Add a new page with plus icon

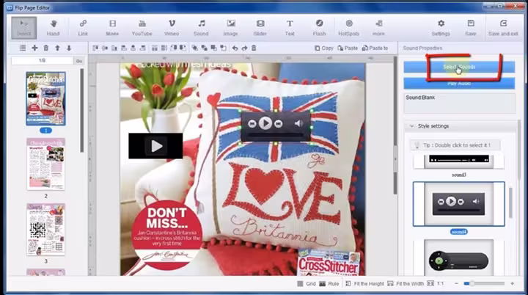(x=34, y=48)
